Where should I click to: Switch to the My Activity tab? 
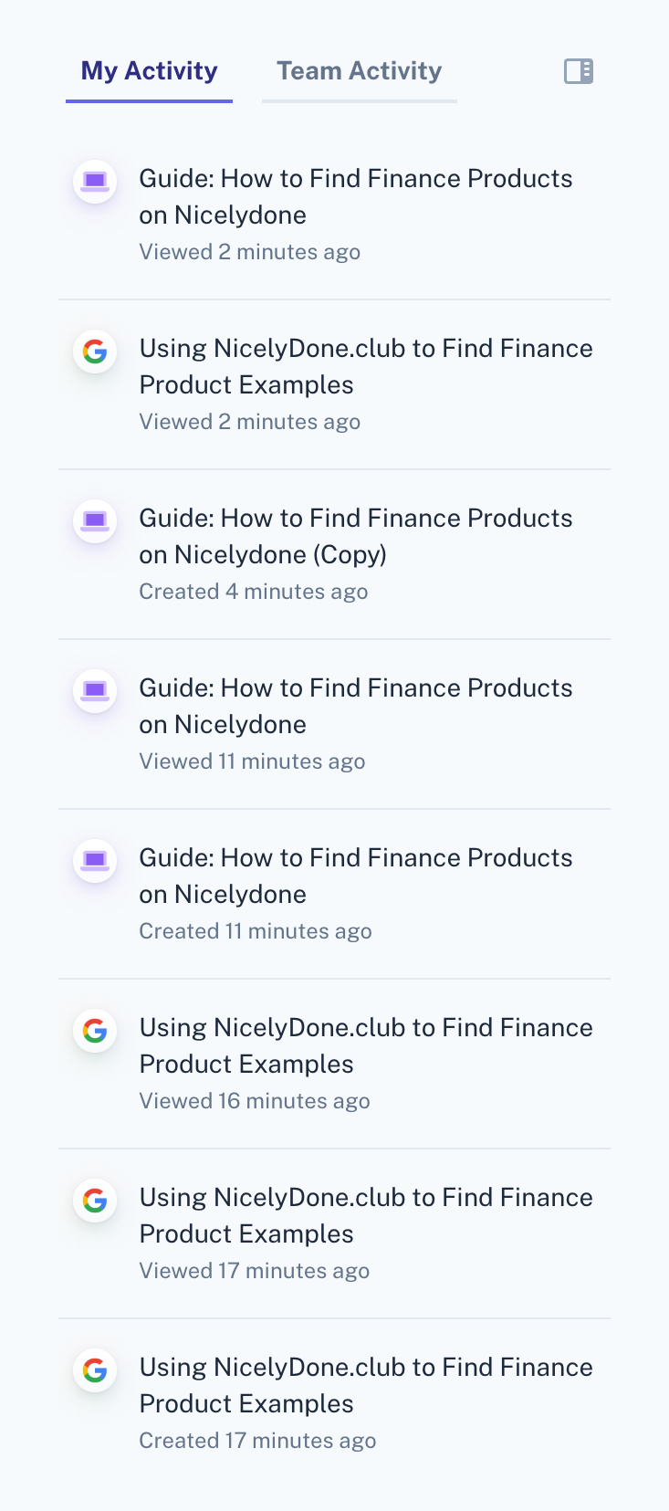coord(149,71)
